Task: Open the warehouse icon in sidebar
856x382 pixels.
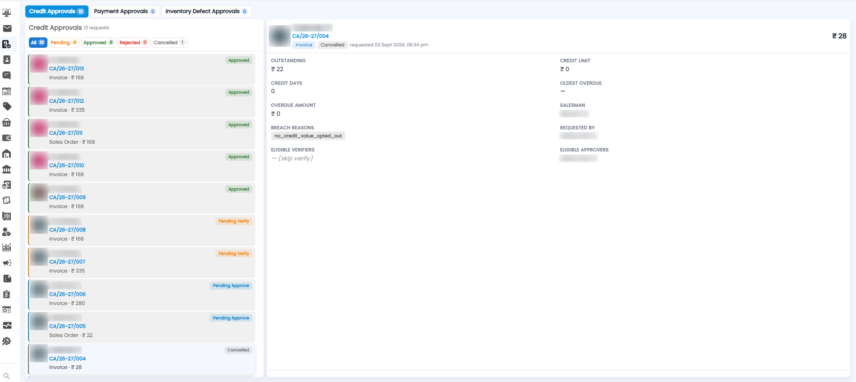Action: (7, 154)
